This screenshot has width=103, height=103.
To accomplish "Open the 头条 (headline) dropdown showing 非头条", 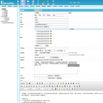I will [62, 51].
